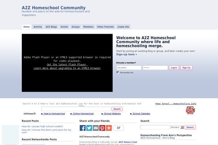The height and width of the screenshot is (145, 218).
Task: Click the A2Z Home's Cool logo
Action: tap(190, 110)
